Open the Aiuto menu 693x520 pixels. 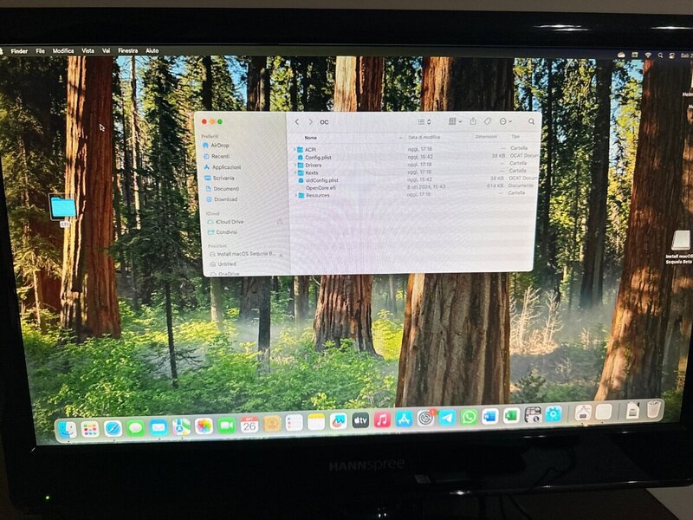152,51
